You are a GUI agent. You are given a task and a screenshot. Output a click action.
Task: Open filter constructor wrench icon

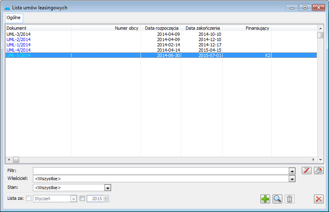(319, 170)
